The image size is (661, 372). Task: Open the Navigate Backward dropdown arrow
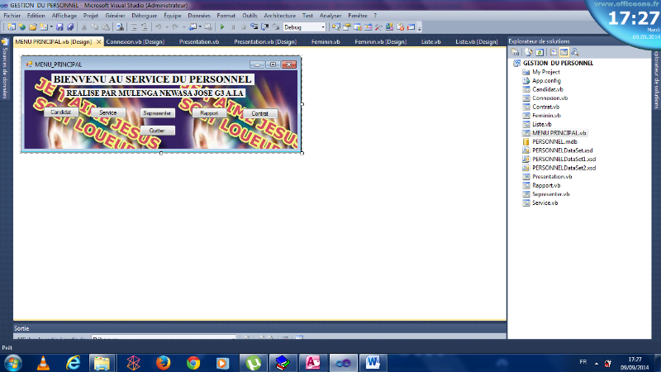200,27
